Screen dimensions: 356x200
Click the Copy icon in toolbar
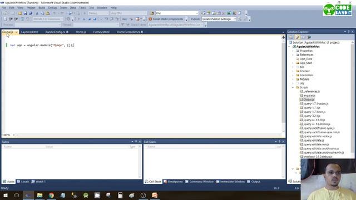coord(42,13)
